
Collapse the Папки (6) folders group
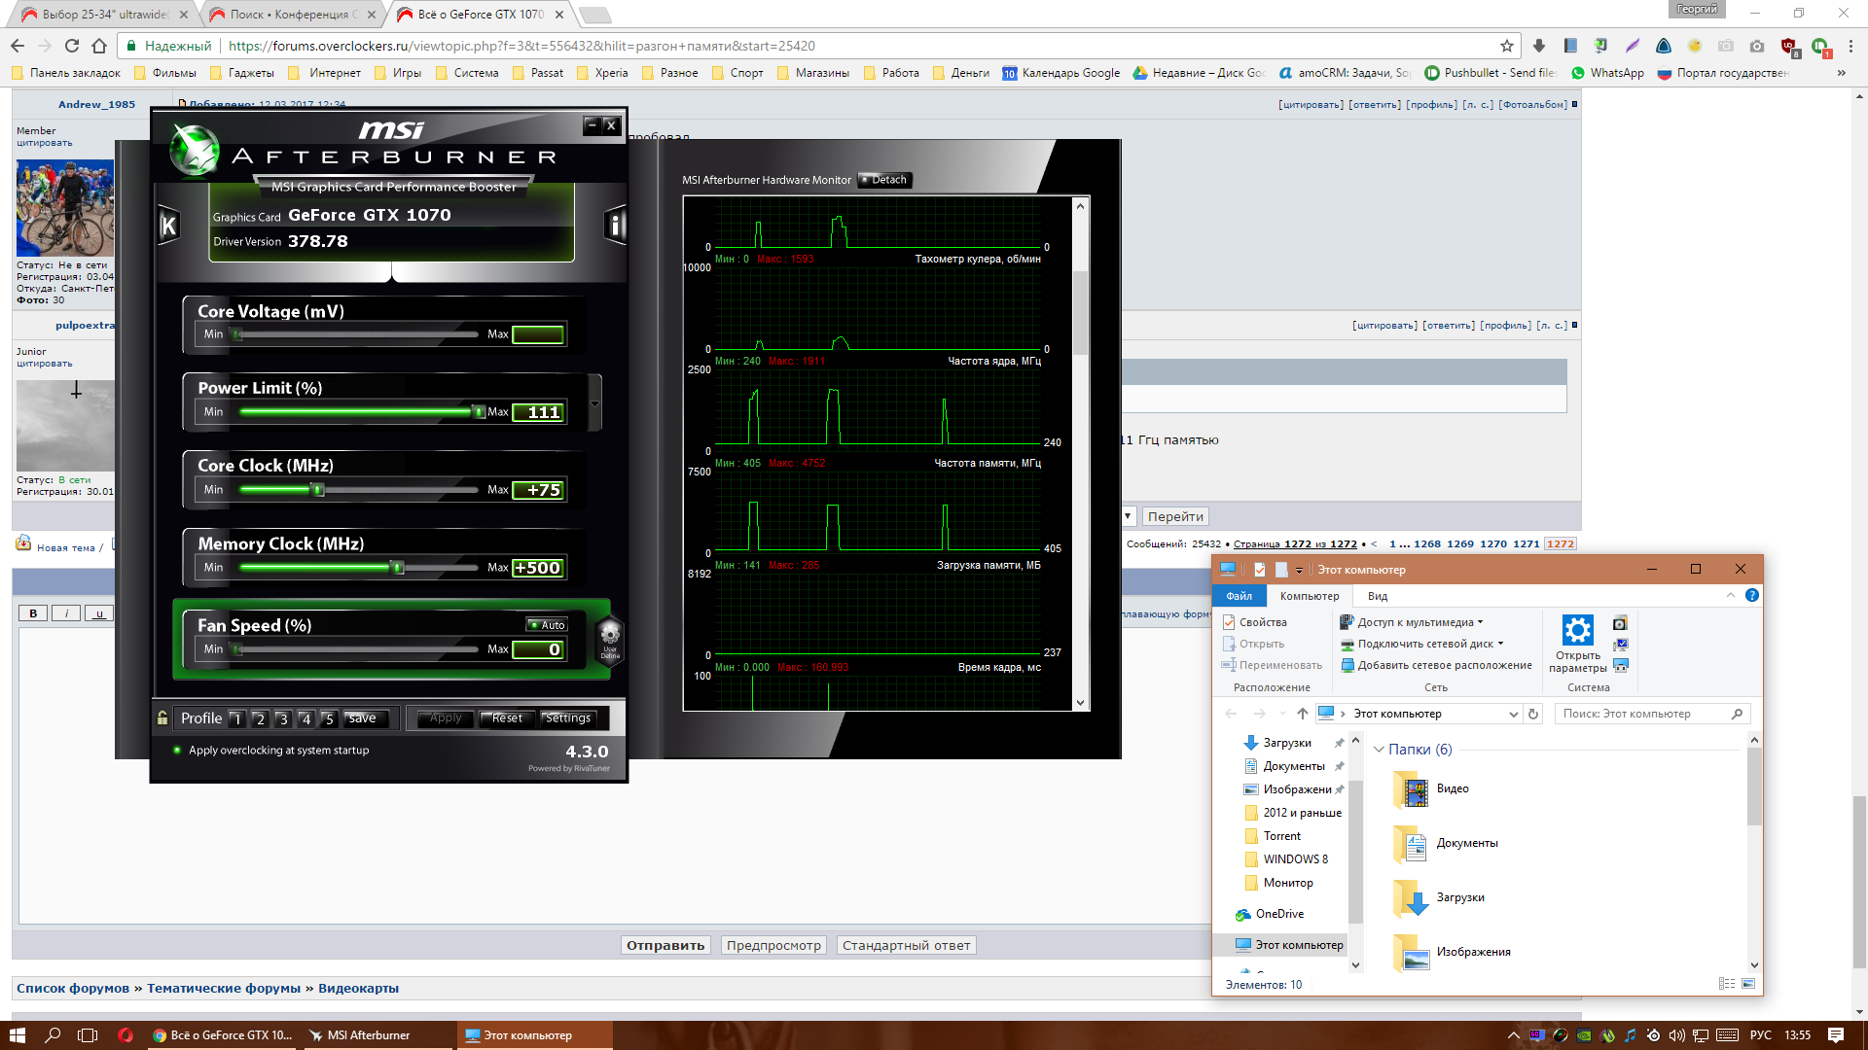coord(1378,750)
